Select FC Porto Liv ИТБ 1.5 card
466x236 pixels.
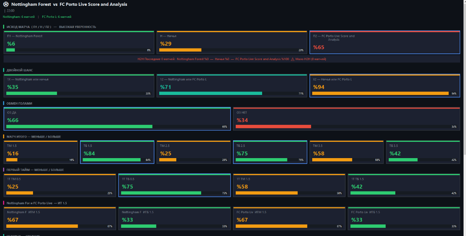[x=404, y=219]
